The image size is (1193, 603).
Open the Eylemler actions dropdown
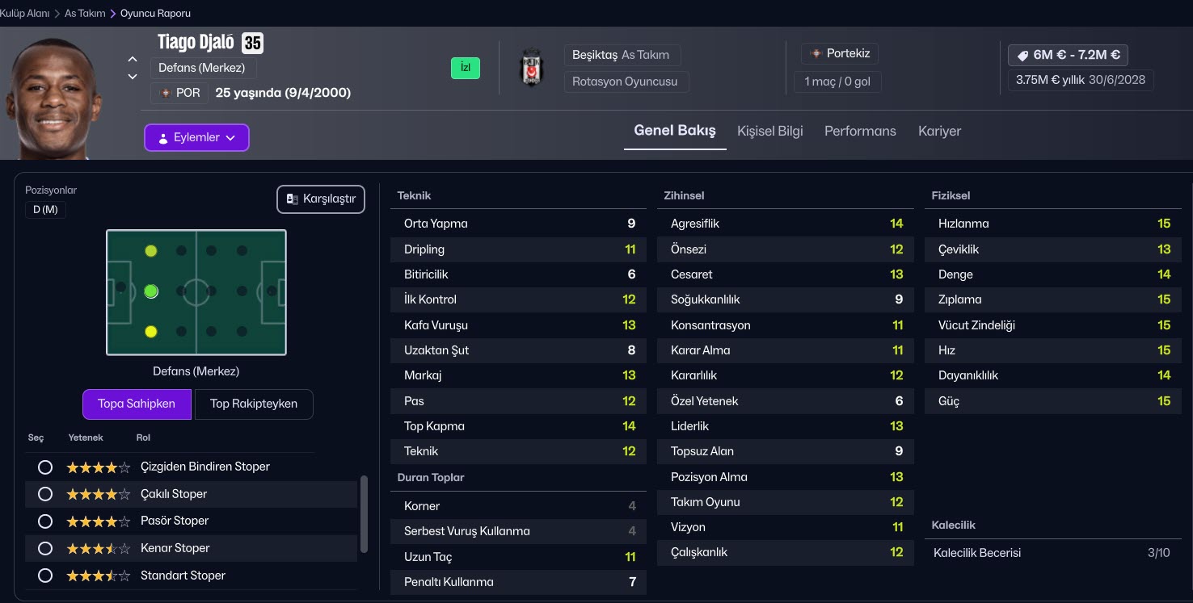click(196, 137)
